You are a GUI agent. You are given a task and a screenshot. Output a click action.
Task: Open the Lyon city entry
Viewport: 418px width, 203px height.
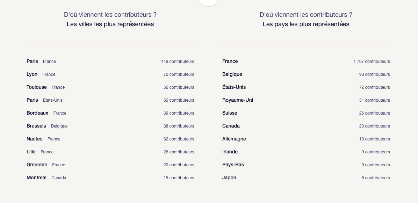(x=110, y=74)
